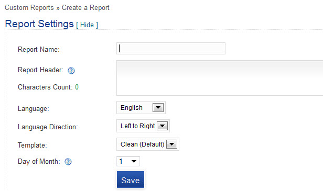
Task: Click the Report Header label text
Action: click(x=40, y=70)
